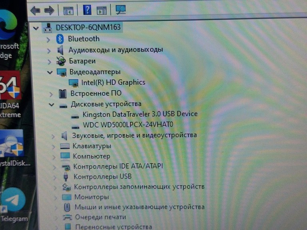Expand Контроллеры IDE ATA/ATAPI category

click(x=54, y=167)
